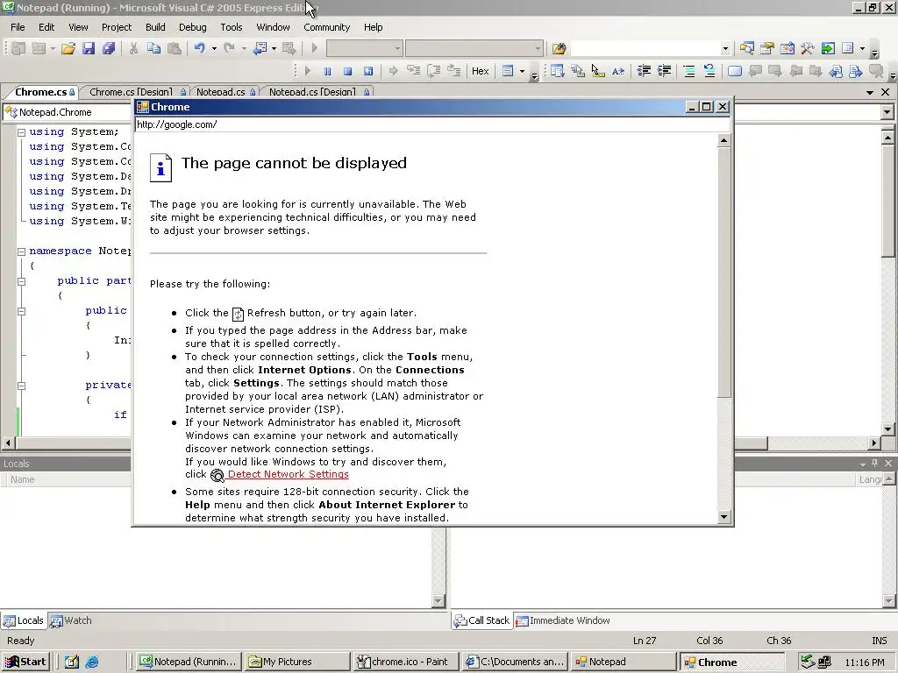Collapse the namespace Notepad code block
This screenshot has width=898, height=673.
click(x=21, y=251)
